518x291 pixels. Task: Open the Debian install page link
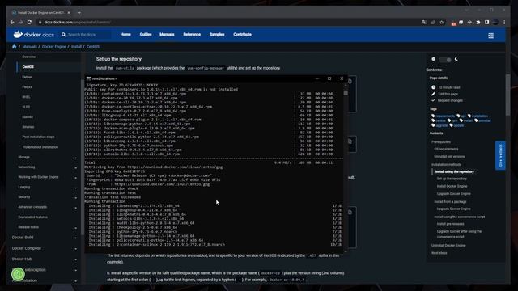[28, 77]
